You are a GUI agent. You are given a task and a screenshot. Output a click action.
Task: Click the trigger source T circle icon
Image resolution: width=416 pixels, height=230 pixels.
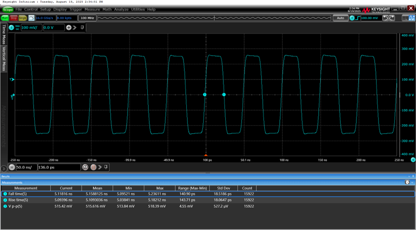coord(352,18)
